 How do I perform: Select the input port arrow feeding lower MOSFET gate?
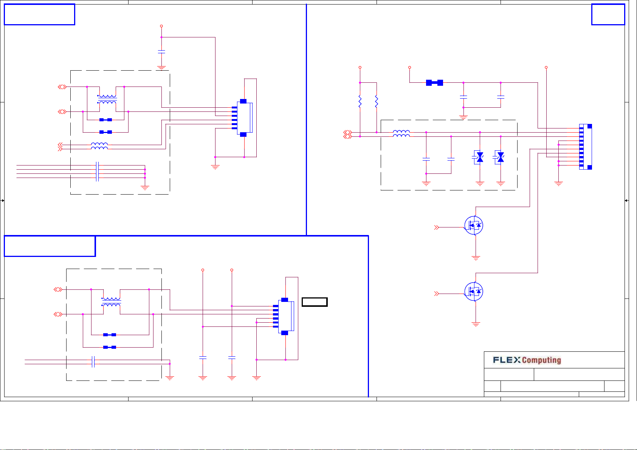click(437, 294)
